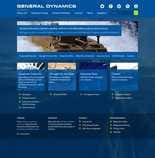Click the green bullet beside Aerospace

click(20, 94)
